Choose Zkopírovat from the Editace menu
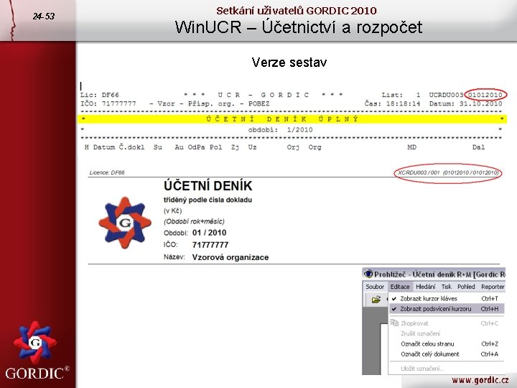Screen dimensions: 517x388 [x=447, y=323]
